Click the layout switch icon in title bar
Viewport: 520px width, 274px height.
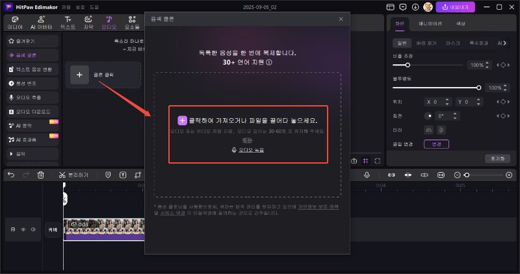pyautogui.click(x=391, y=7)
